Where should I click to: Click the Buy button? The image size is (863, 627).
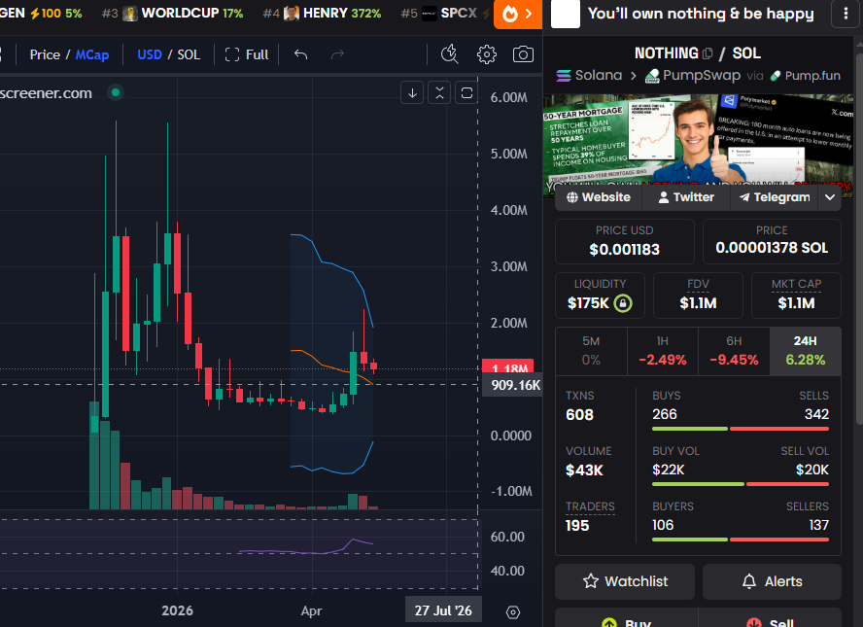(x=626, y=619)
